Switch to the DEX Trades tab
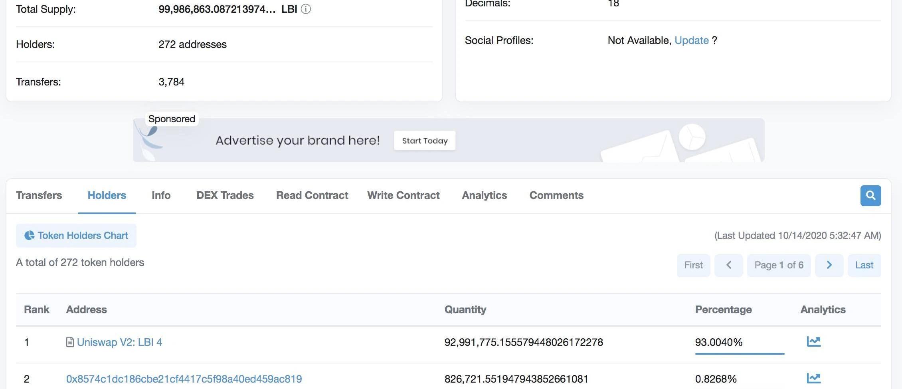Viewport: 902px width, 389px height. [225, 195]
